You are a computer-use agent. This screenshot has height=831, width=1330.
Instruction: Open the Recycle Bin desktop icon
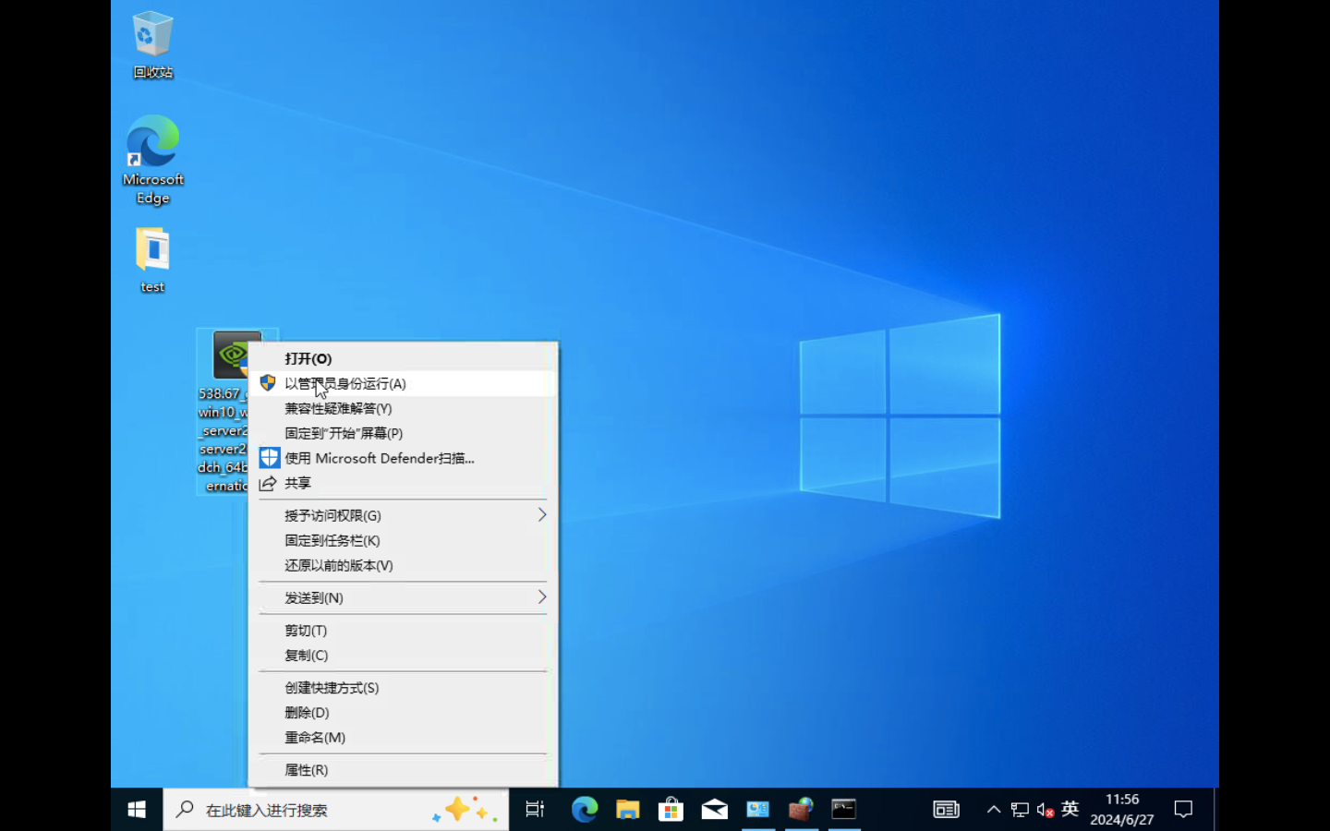pos(152,44)
